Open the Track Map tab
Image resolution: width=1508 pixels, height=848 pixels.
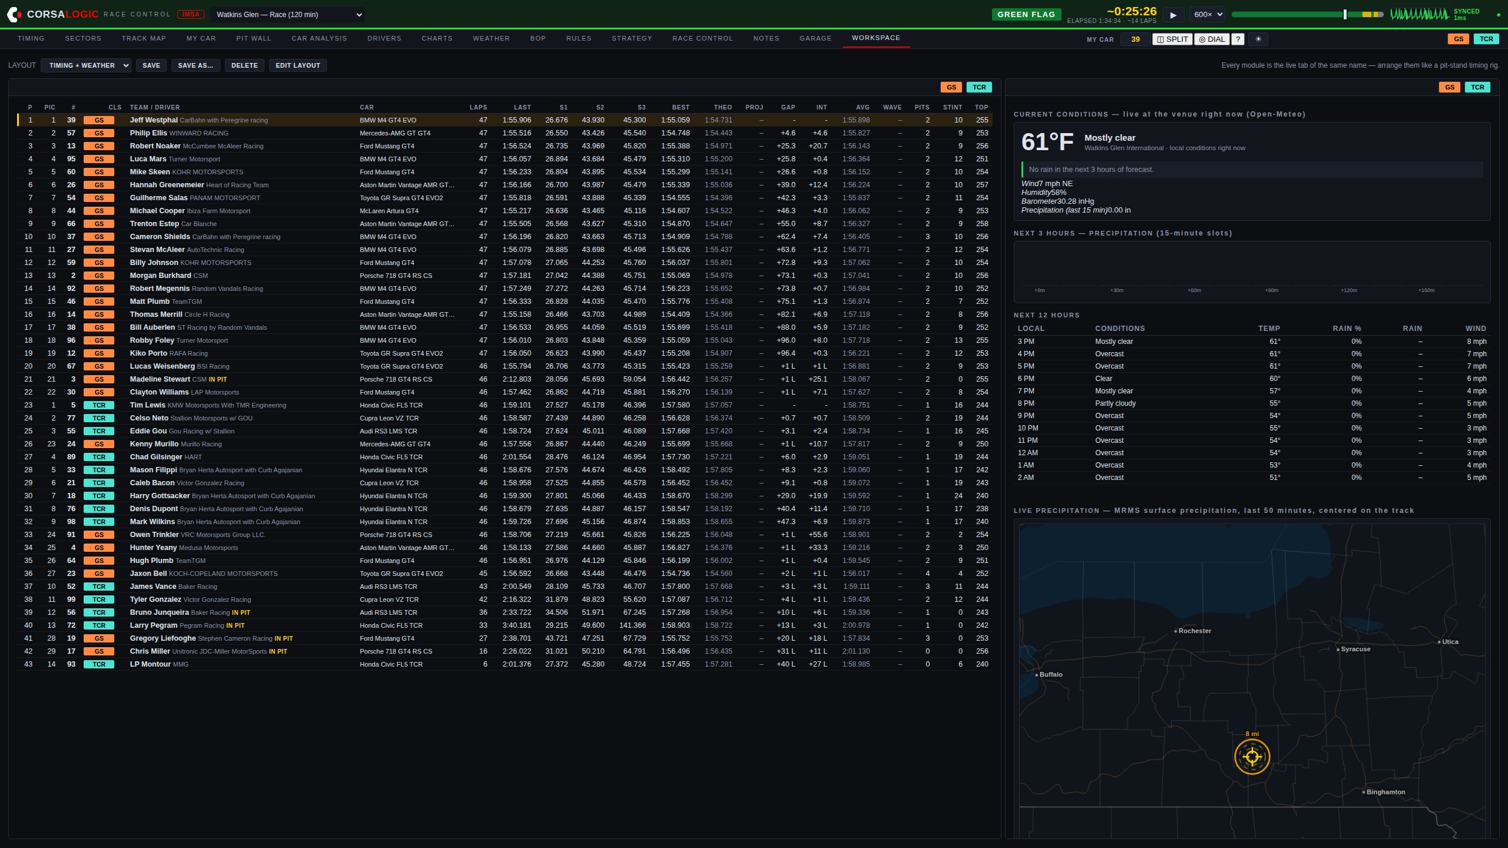click(144, 38)
